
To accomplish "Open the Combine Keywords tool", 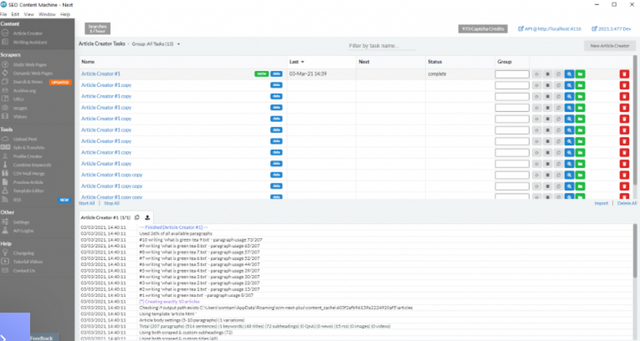I will point(32,165).
